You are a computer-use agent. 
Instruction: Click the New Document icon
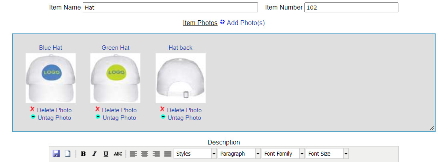click(x=68, y=154)
